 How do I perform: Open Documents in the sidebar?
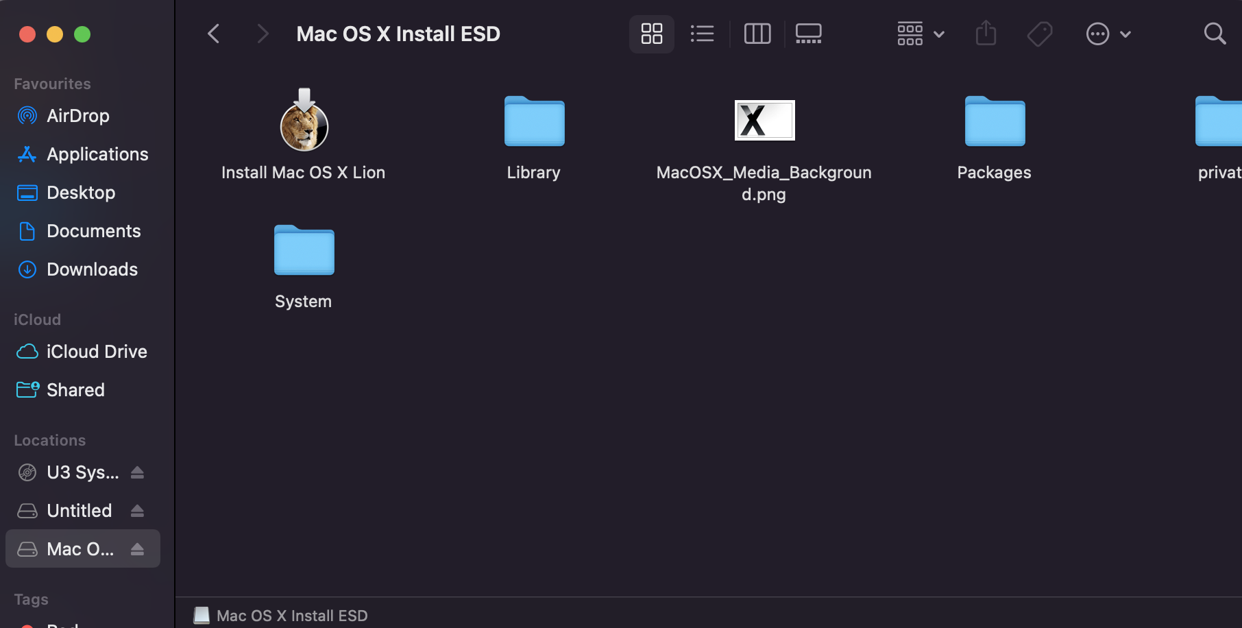82,231
